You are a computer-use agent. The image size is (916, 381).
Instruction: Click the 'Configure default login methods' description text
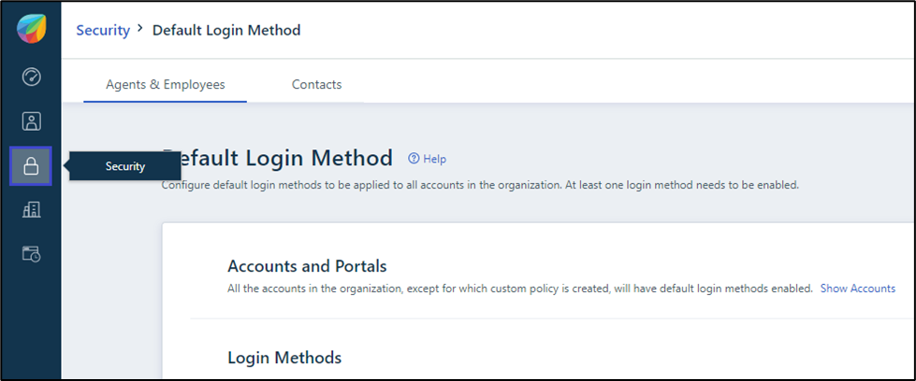click(x=480, y=186)
